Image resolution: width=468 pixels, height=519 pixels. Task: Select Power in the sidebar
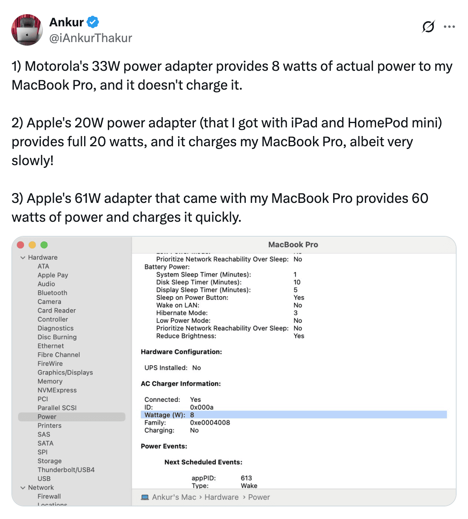47,417
